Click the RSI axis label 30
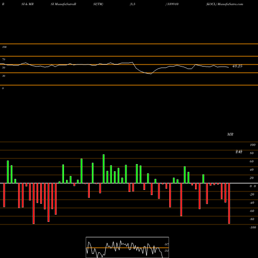Viewport: 258px width, 258px height. pyautogui.click(x=4, y=76)
